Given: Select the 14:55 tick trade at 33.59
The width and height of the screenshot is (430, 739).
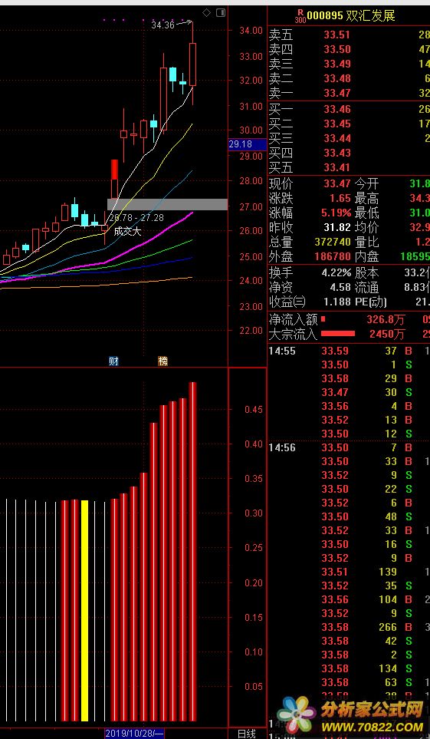Looking at the screenshot, I should click(x=349, y=351).
